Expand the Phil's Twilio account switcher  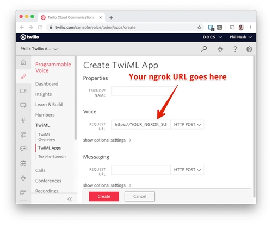(39, 49)
